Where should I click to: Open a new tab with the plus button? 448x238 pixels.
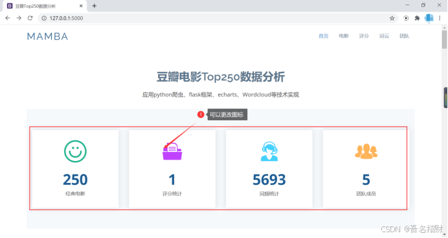click(x=95, y=6)
